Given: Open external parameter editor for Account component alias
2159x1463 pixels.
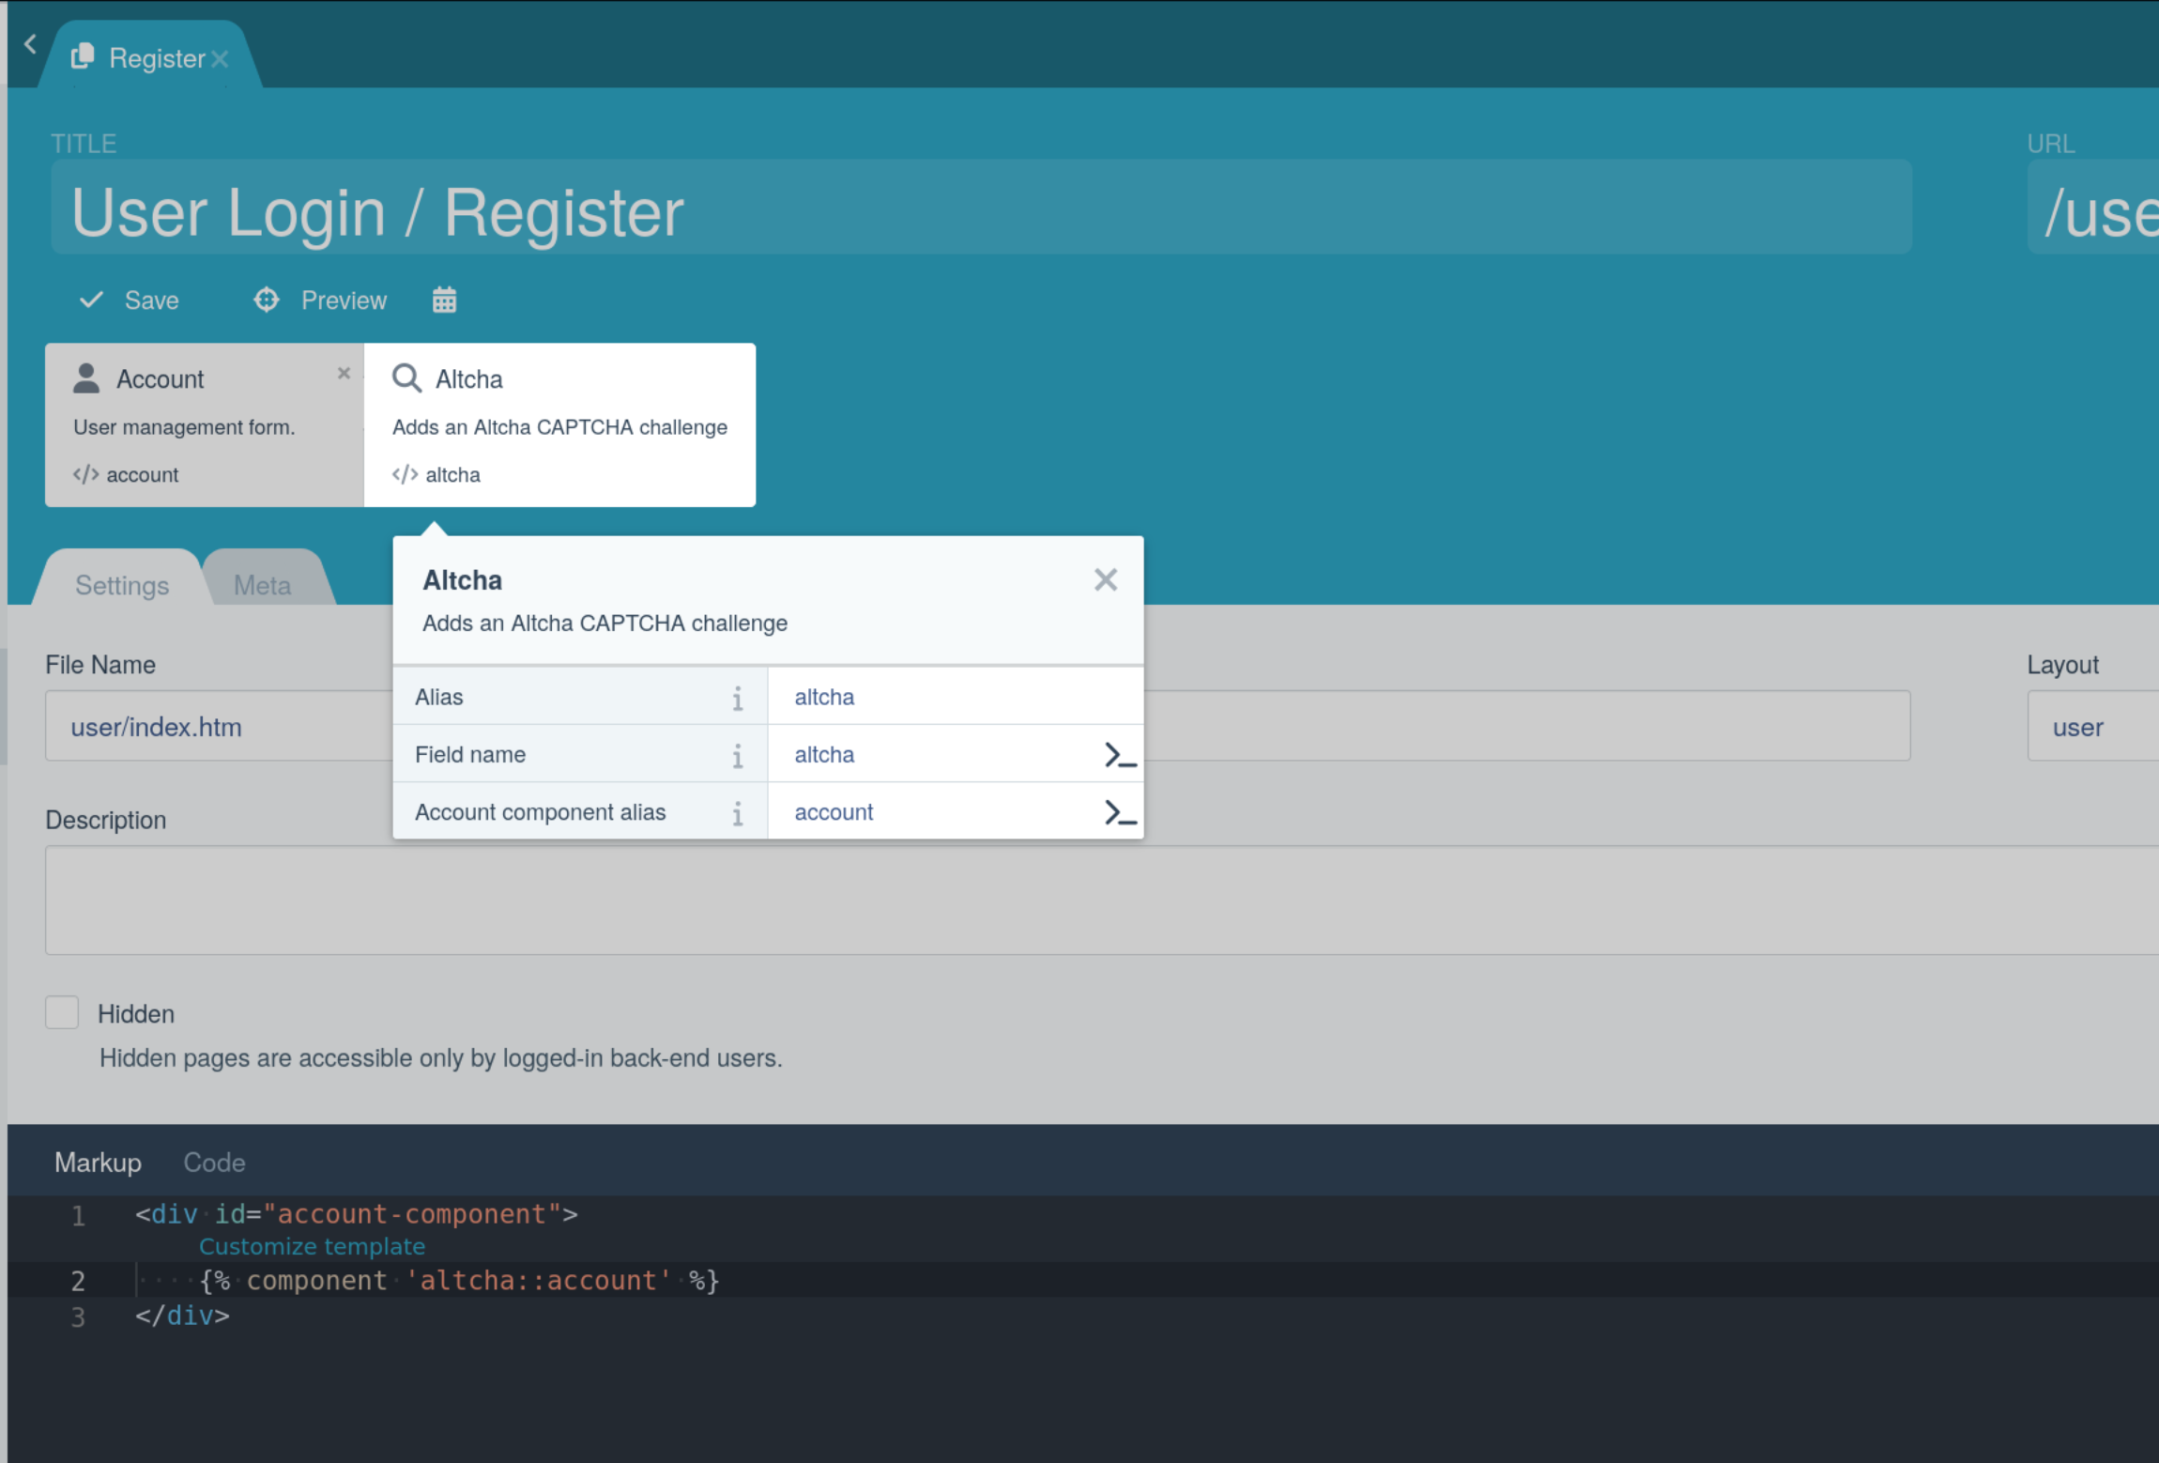Looking at the screenshot, I should point(1121,812).
